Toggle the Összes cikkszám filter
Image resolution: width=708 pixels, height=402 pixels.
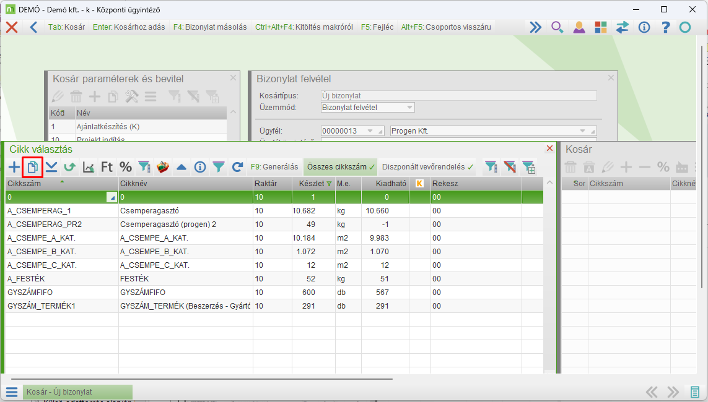(340, 167)
